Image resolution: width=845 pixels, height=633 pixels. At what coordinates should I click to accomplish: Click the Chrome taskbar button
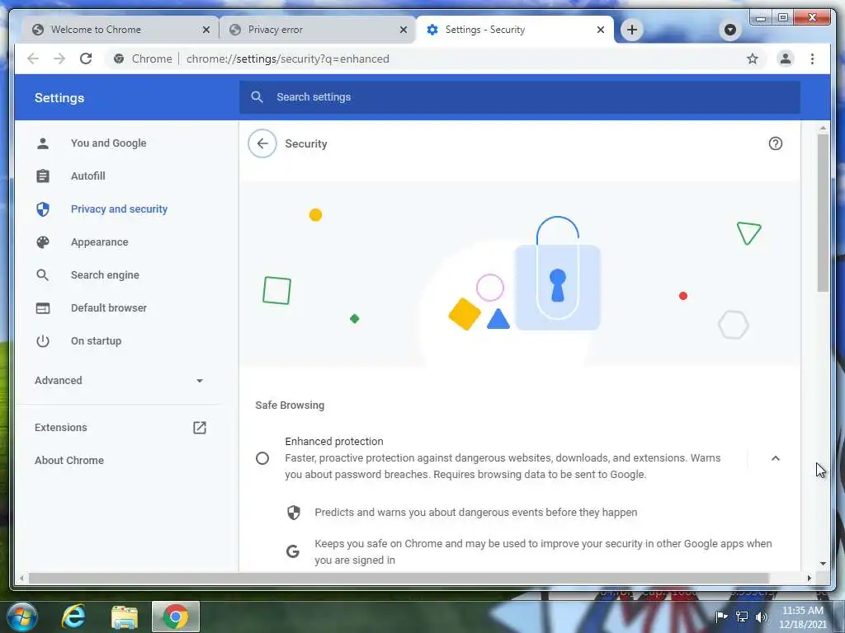175,617
